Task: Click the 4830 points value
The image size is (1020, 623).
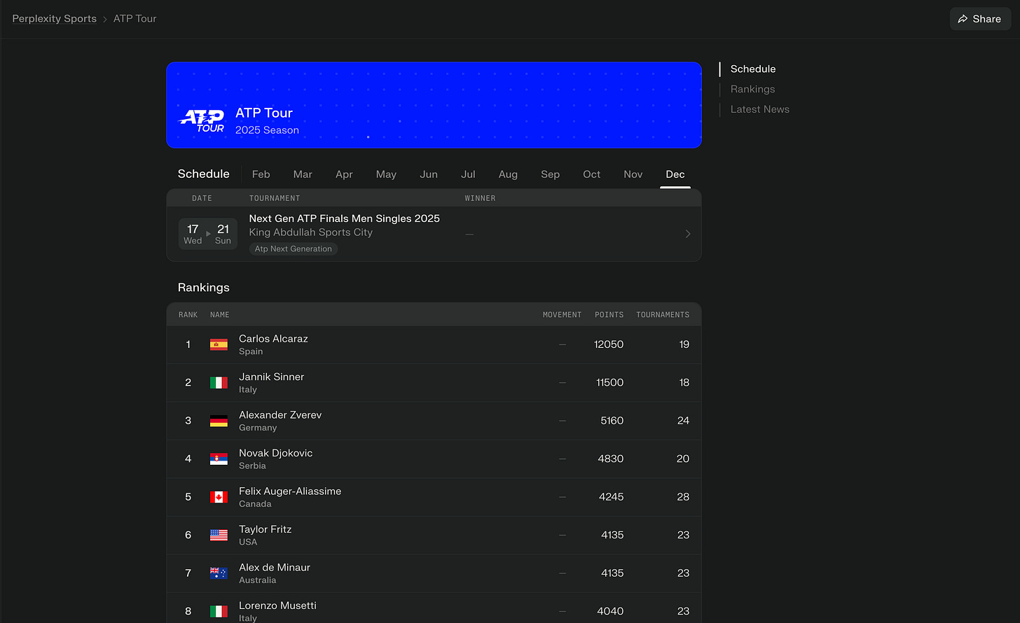Action: coord(611,458)
